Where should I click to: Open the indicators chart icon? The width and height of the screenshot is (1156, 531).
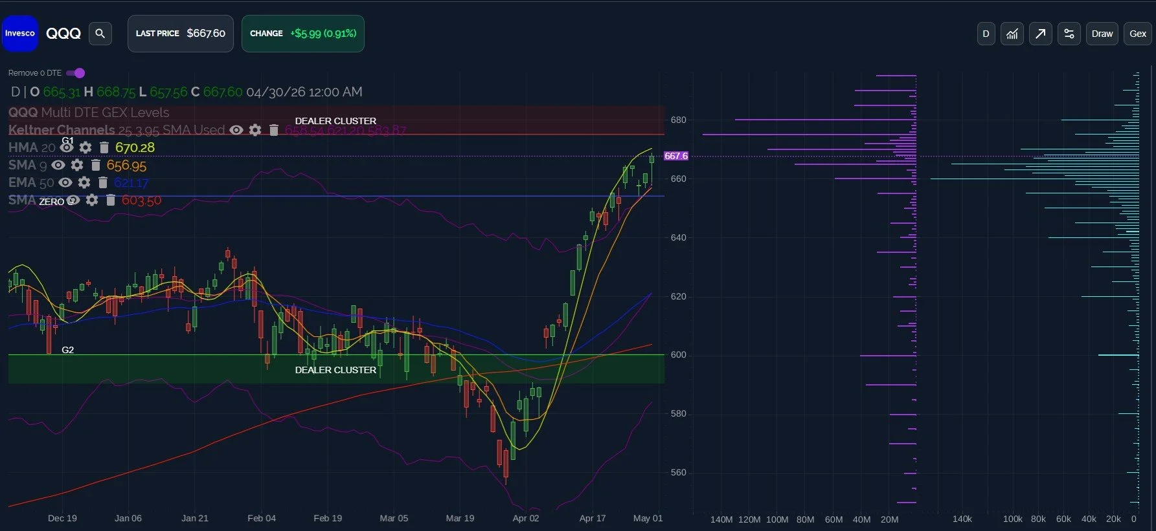tap(1012, 34)
